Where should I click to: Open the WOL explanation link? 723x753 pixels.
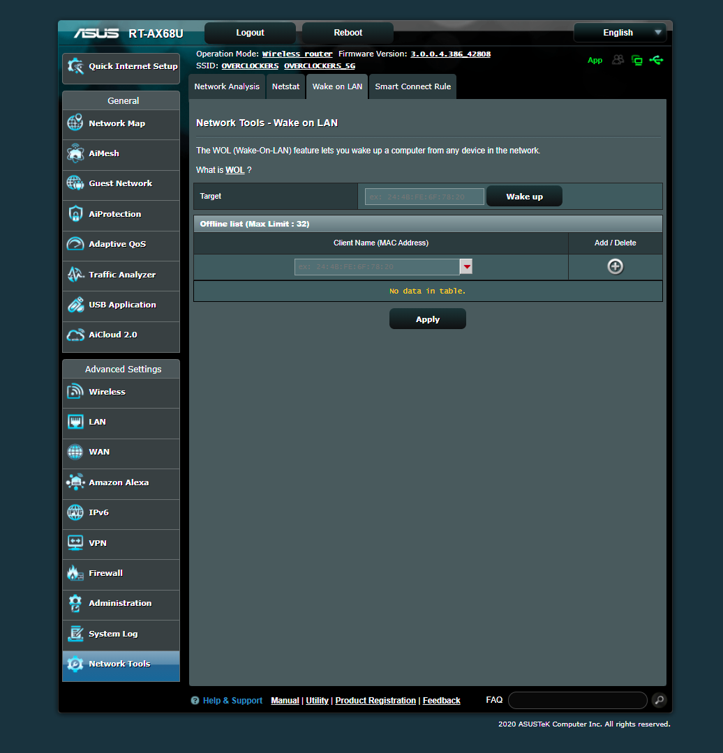(x=235, y=170)
